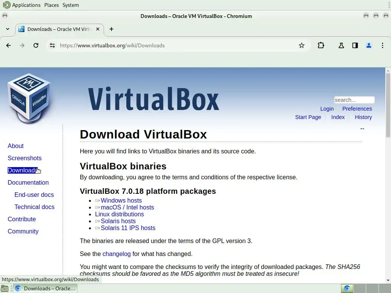This screenshot has width=391, height=293.
Task: Open About in the sidebar
Action: (16, 146)
